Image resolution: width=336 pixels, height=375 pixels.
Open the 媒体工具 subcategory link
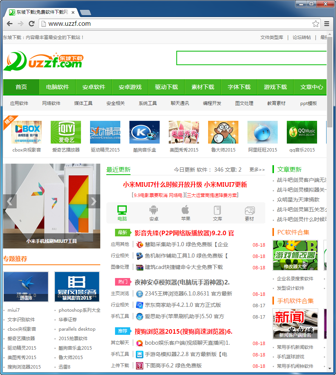83,103
